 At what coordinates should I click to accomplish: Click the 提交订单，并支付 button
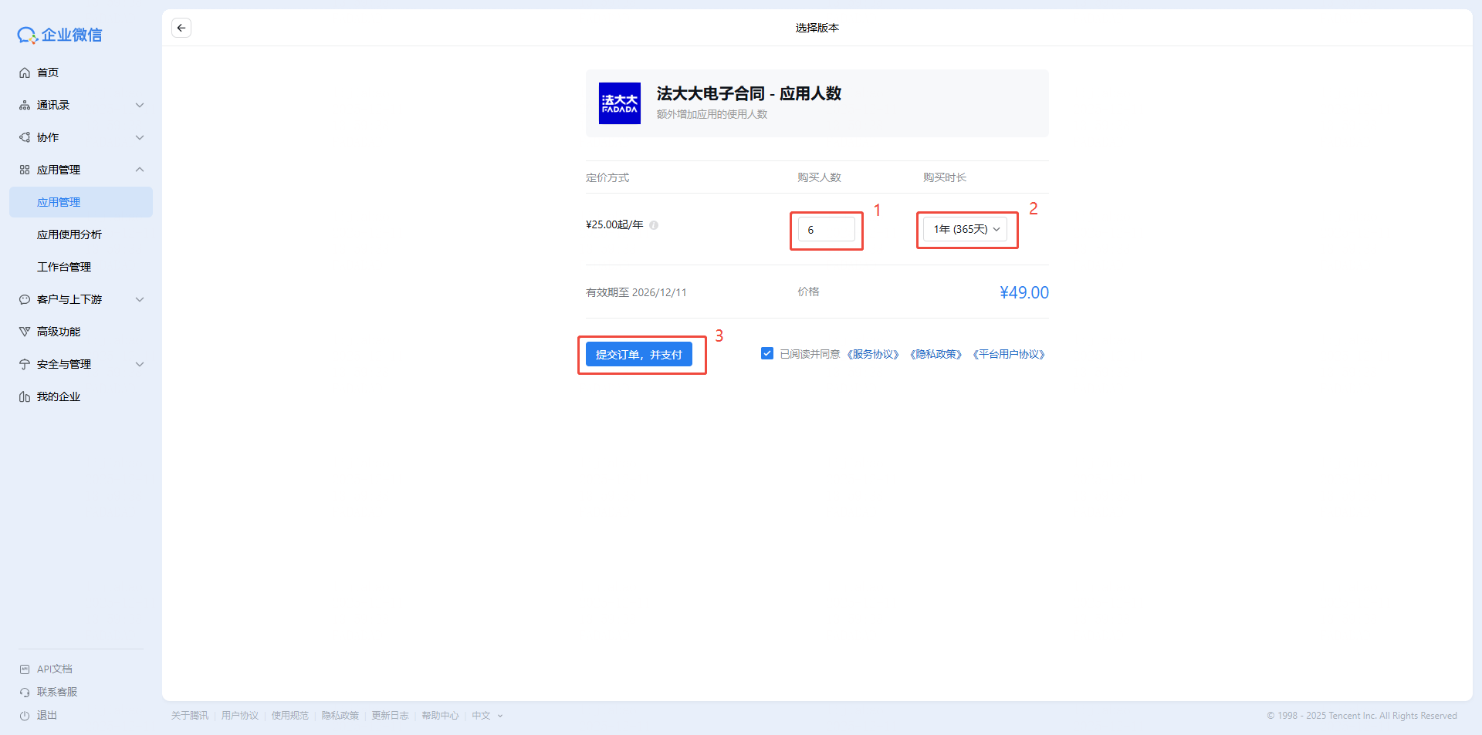pos(639,354)
